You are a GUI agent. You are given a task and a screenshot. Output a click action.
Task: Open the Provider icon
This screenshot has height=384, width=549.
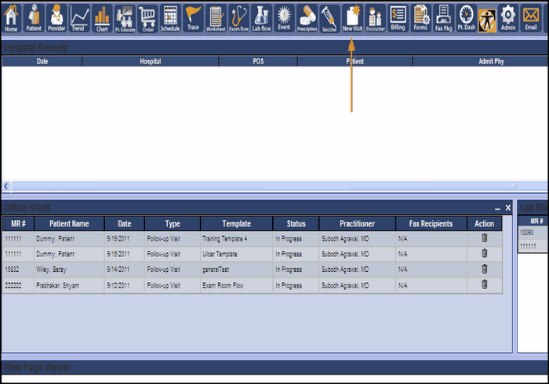(56, 18)
